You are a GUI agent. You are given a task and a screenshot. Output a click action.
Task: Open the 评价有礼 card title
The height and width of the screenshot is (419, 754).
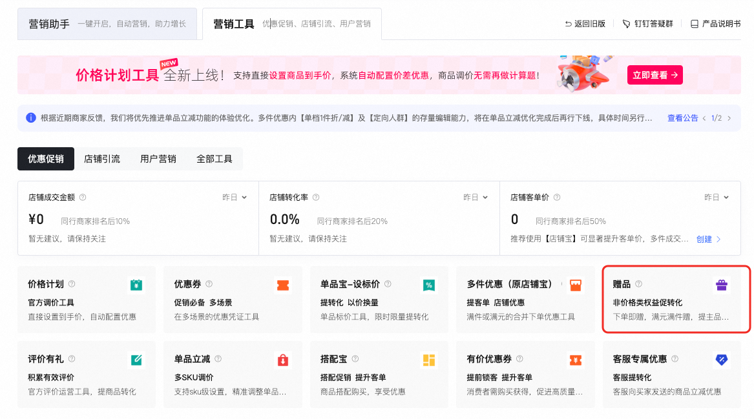click(x=46, y=359)
